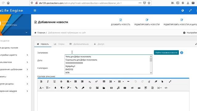The width and height of the screenshot is (197, 111).
Task: Open paragraph format dropdown
Action: (62, 88)
